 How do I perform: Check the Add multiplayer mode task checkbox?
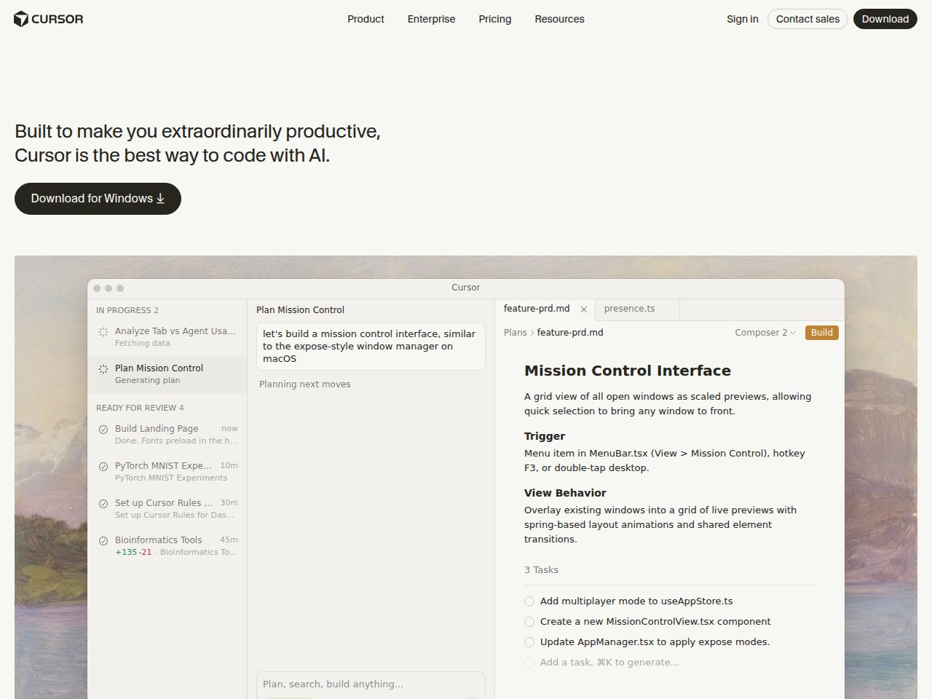pos(529,601)
